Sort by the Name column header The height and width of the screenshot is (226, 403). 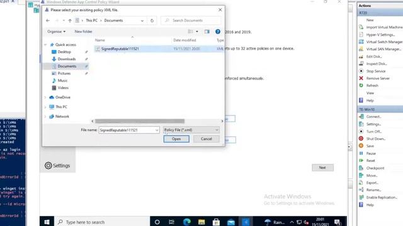click(100, 40)
